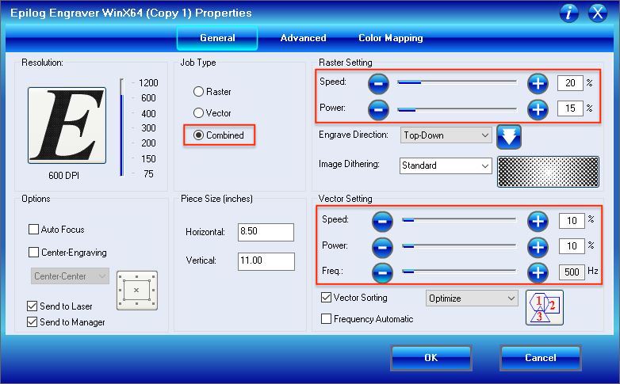Click the Vector Power slider track
This screenshot has height=384, width=620.
point(459,246)
